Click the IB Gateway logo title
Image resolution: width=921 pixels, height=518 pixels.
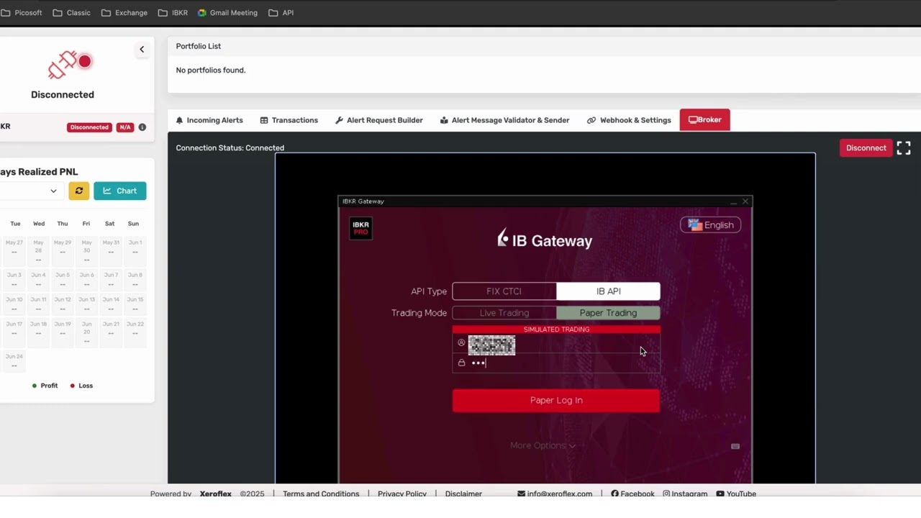click(545, 240)
